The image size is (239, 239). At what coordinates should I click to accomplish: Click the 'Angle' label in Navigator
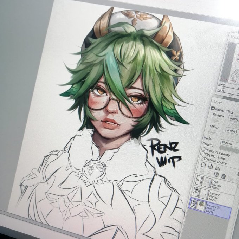point(221,90)
